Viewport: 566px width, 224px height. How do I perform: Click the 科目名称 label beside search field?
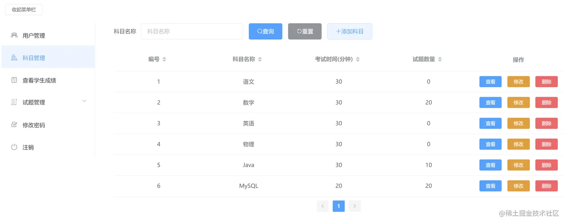click(x=125, y=31)
